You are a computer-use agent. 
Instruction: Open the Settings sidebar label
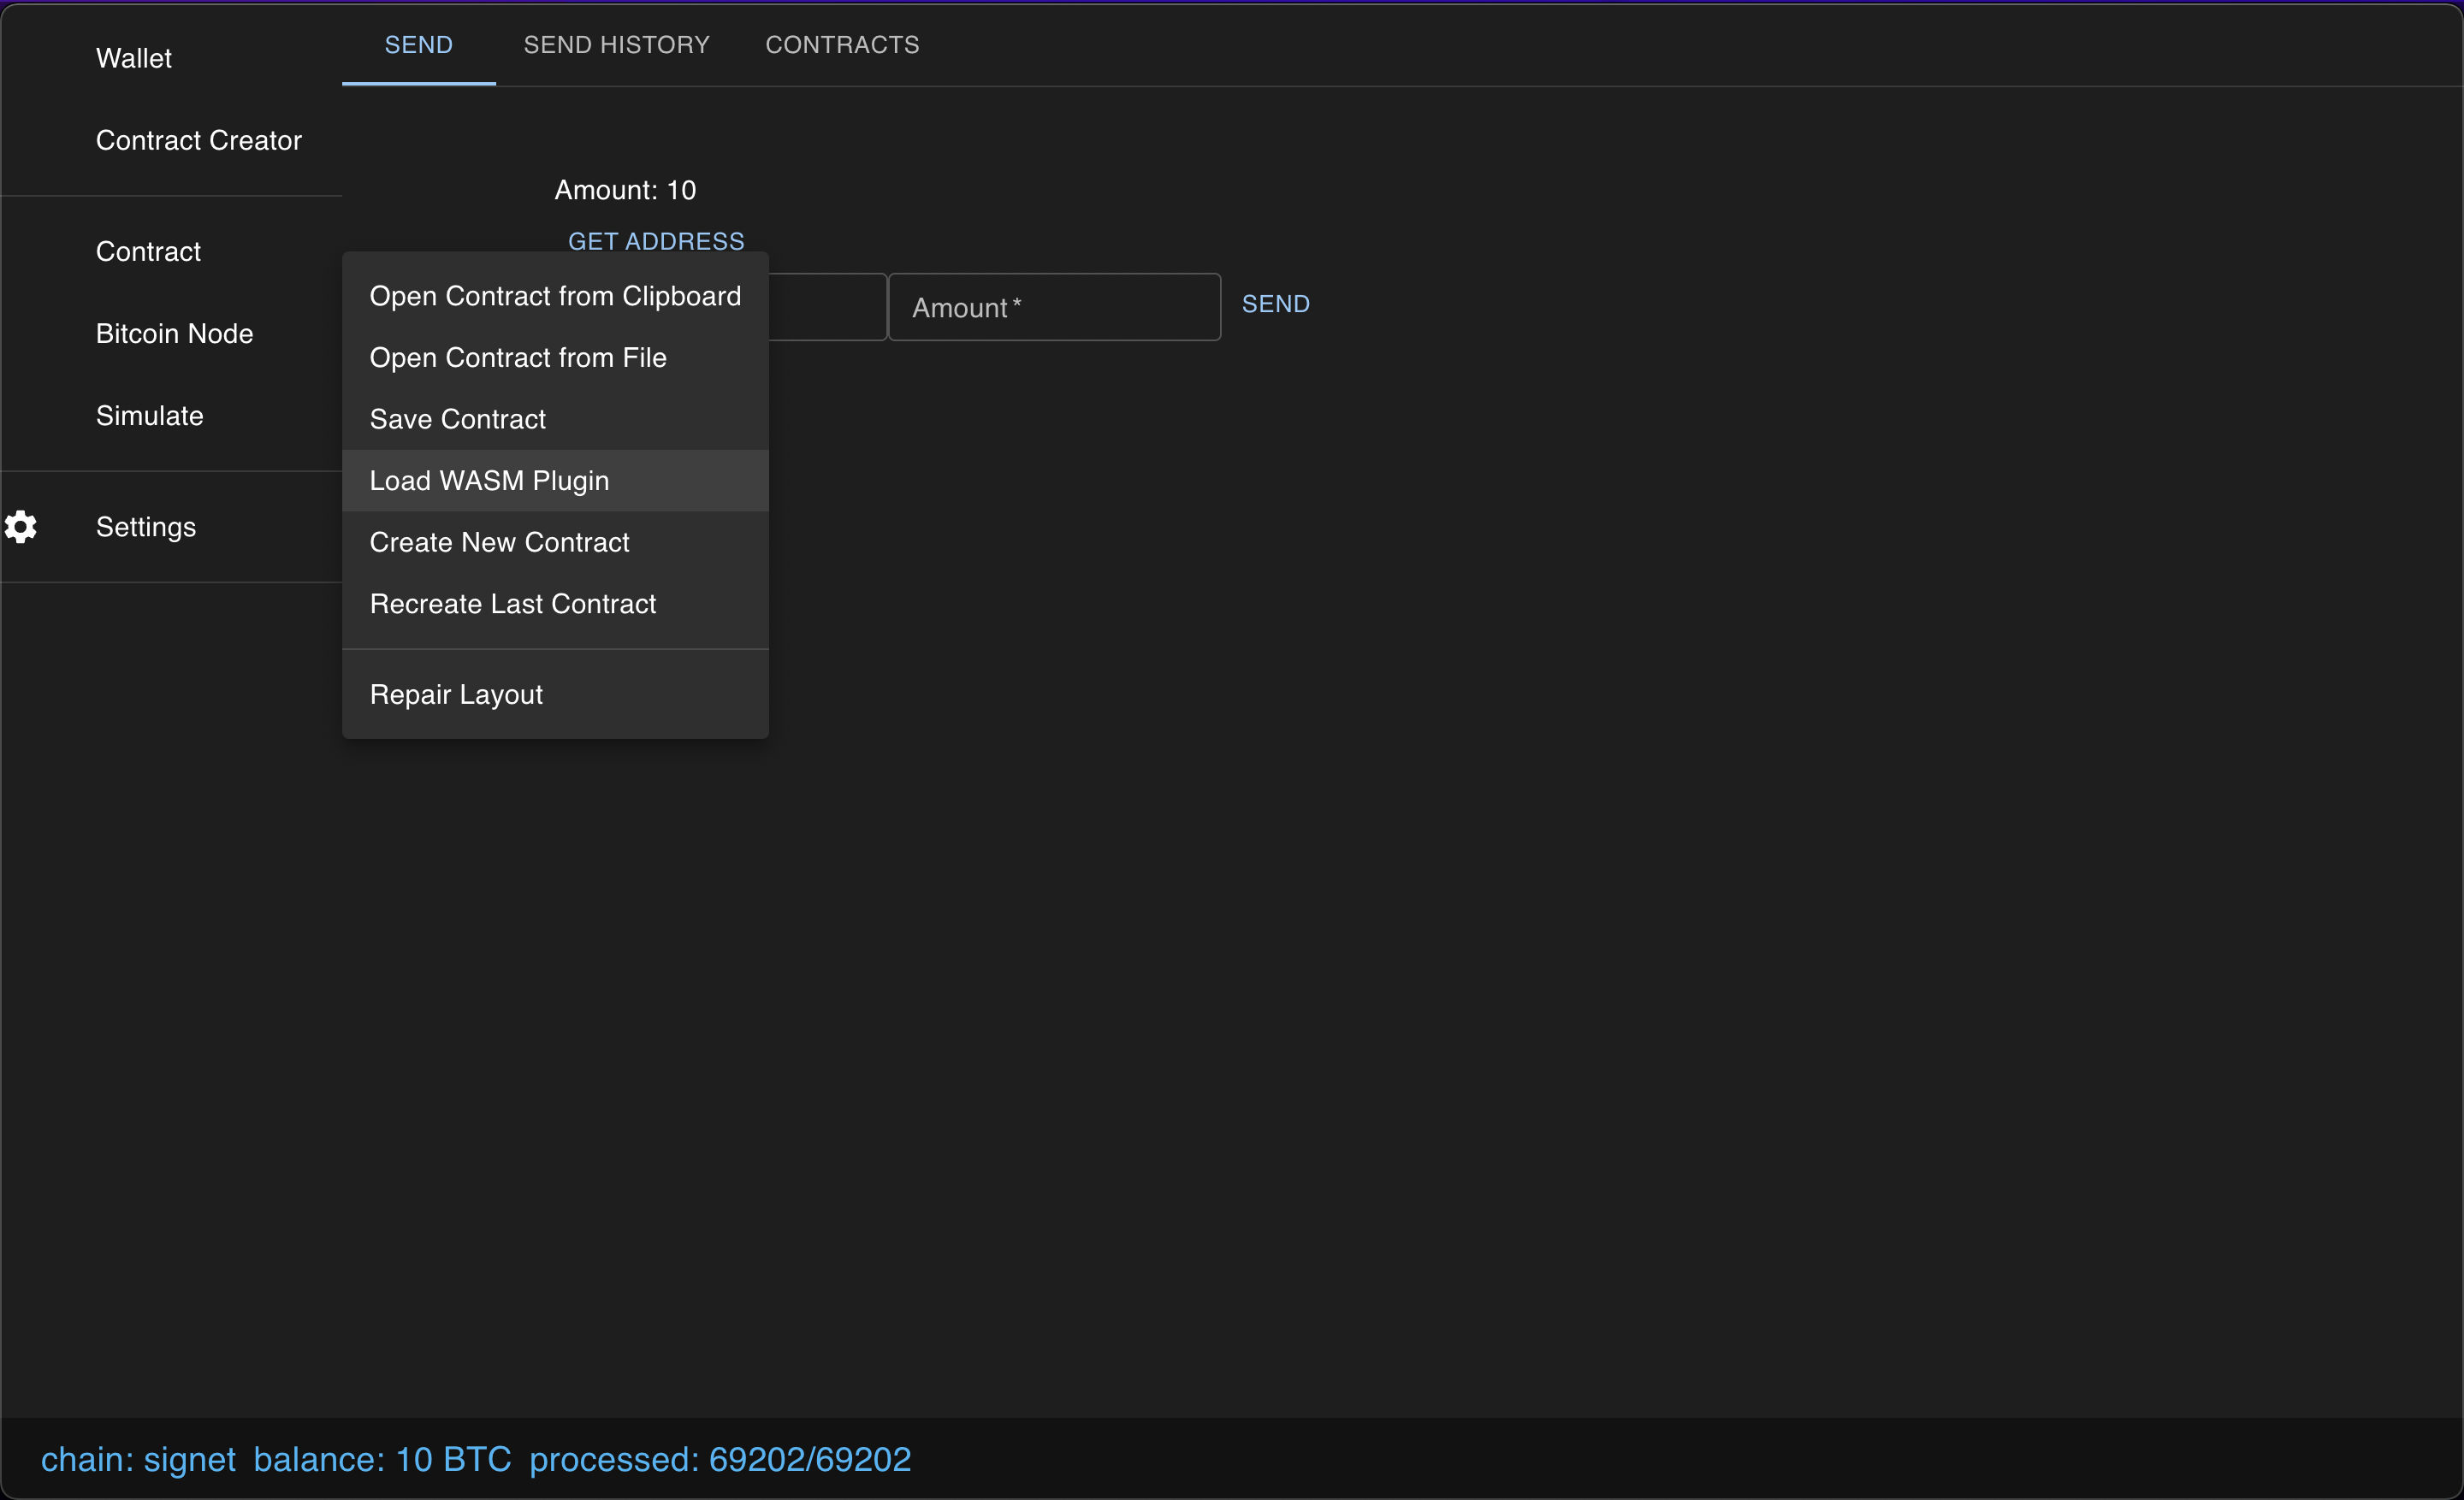click(146, 527)
